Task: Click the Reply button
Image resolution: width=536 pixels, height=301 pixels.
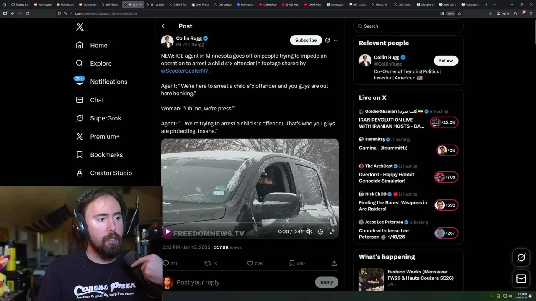Action: point(327,282)
